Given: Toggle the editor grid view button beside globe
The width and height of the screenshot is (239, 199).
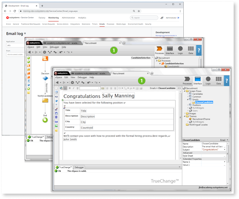Looking at the screenshot, I should pos(65,88).
